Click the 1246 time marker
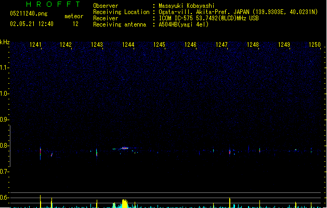327x208 pixels. (190, 45)
